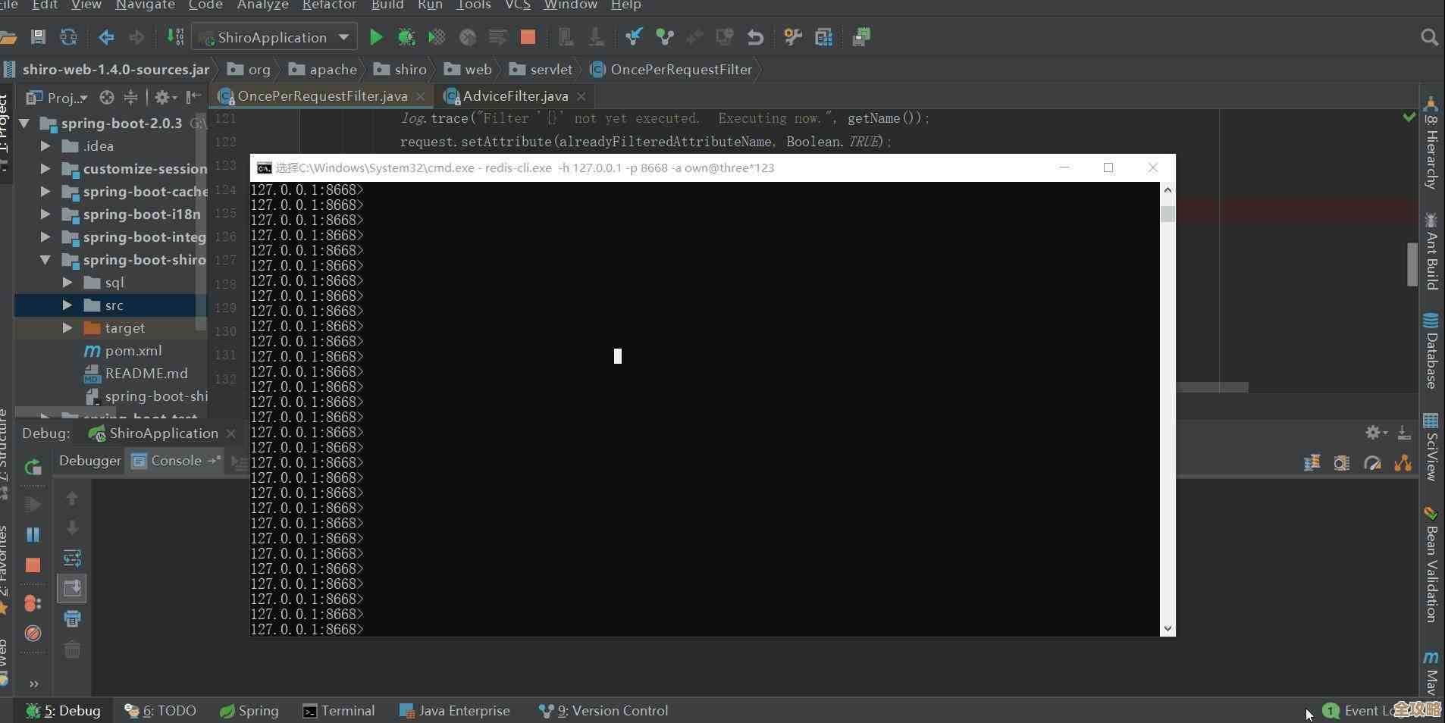Image resolution: width=1445 pixels, height=723 pixels.
Task: Expand the target folder in project tree
Action: [x=67, y=328]
